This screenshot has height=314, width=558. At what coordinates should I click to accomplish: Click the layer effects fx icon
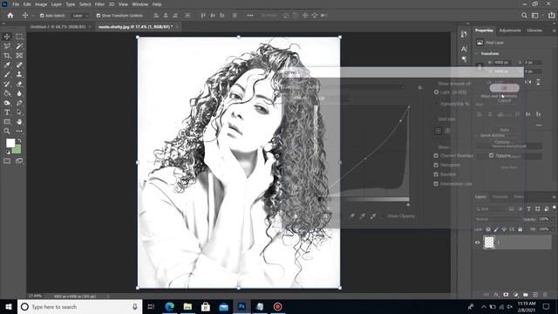(496, 295)
